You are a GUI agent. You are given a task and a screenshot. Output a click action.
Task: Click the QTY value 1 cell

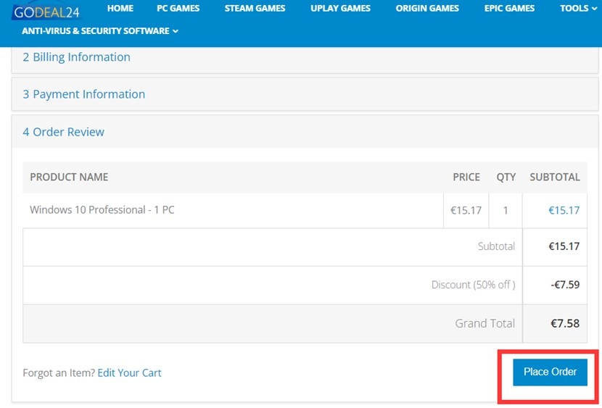click(506, 211)
